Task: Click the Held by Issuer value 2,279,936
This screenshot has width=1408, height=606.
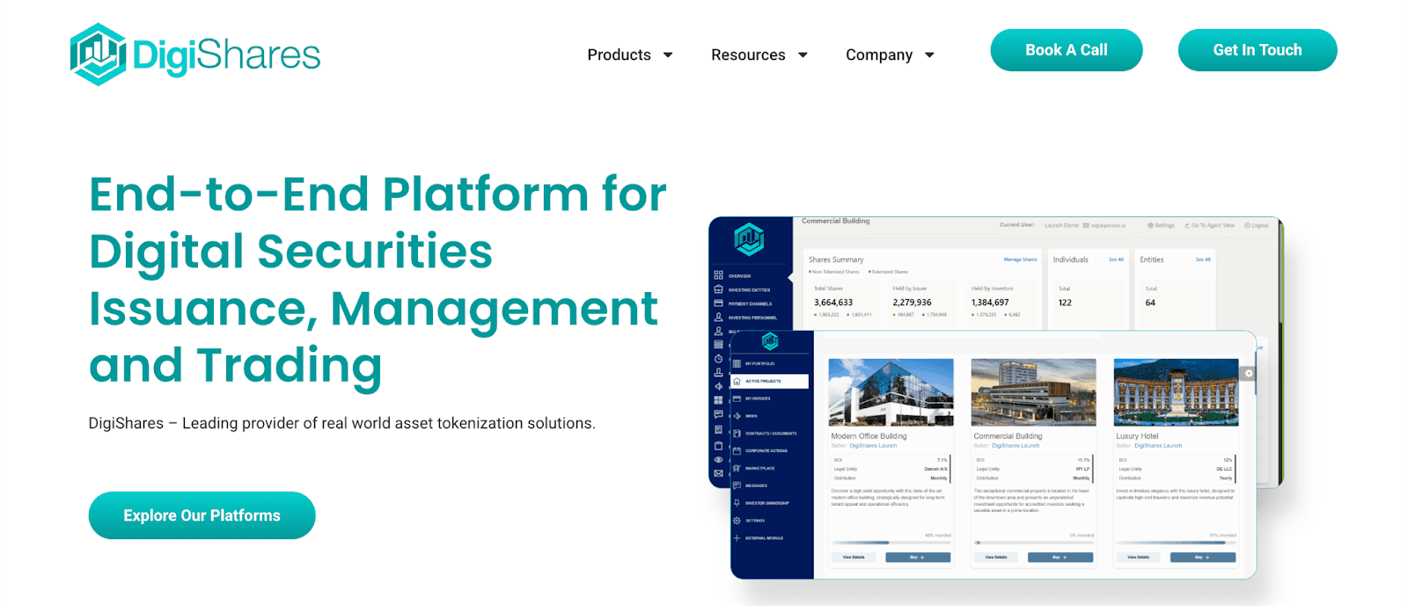Action: point(912,303)
